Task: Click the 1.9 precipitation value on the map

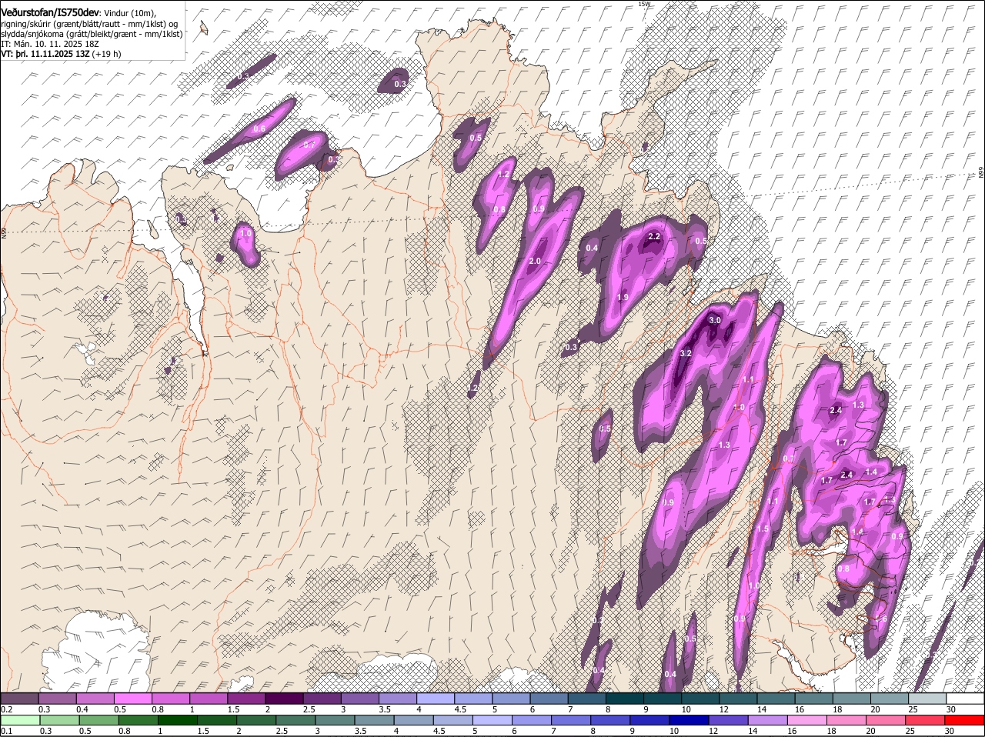Action: point(623,297)
